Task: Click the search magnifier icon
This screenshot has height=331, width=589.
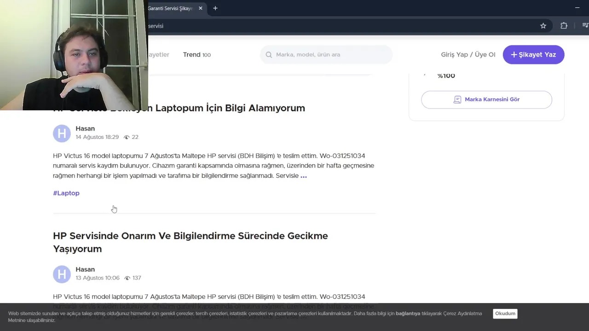Action: pos(269,55)
